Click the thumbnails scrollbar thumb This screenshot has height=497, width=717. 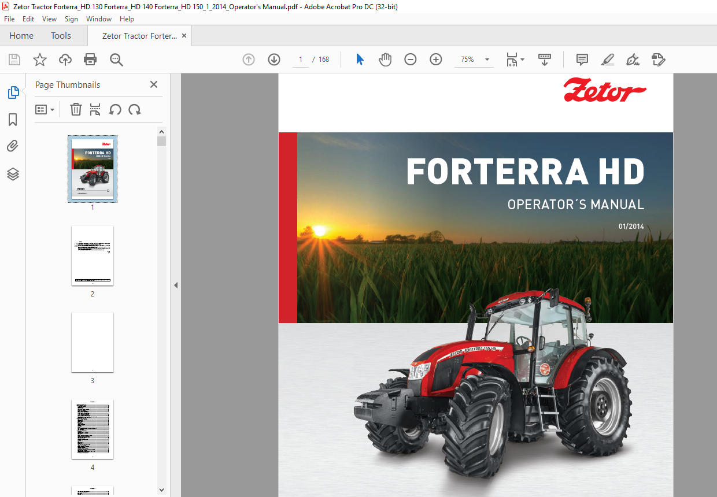[162, 141]
